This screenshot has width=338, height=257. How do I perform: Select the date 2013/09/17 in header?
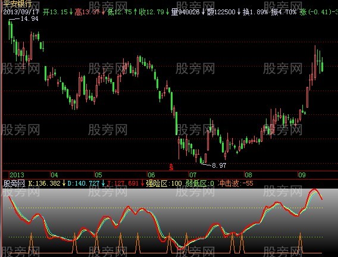pyautogui.click(x=21, y=12)
